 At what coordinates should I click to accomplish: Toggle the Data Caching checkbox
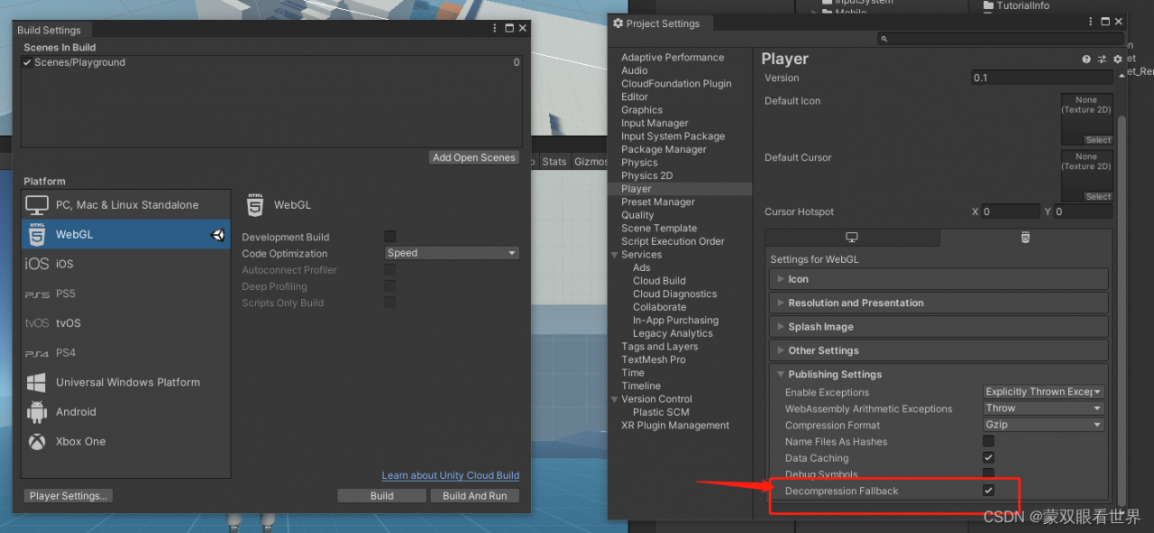[988, 457]
